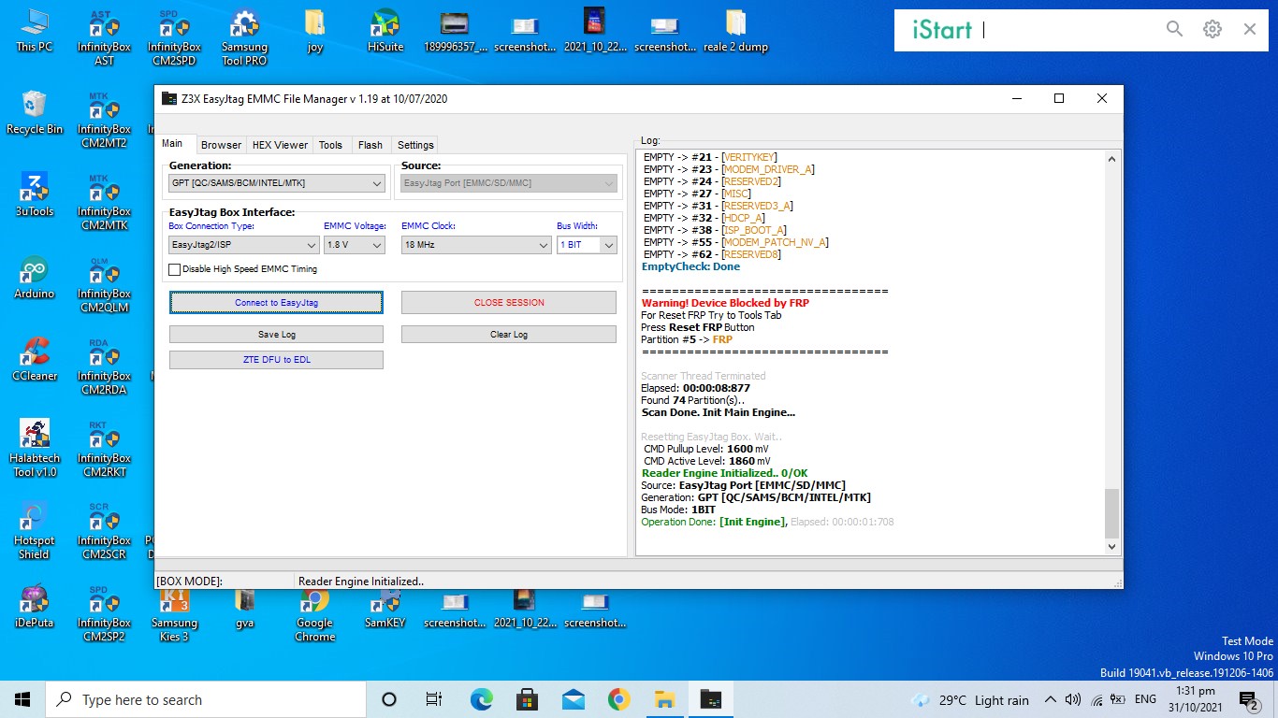
Task: Select the gva desktop icon
Action: (244, 608)
